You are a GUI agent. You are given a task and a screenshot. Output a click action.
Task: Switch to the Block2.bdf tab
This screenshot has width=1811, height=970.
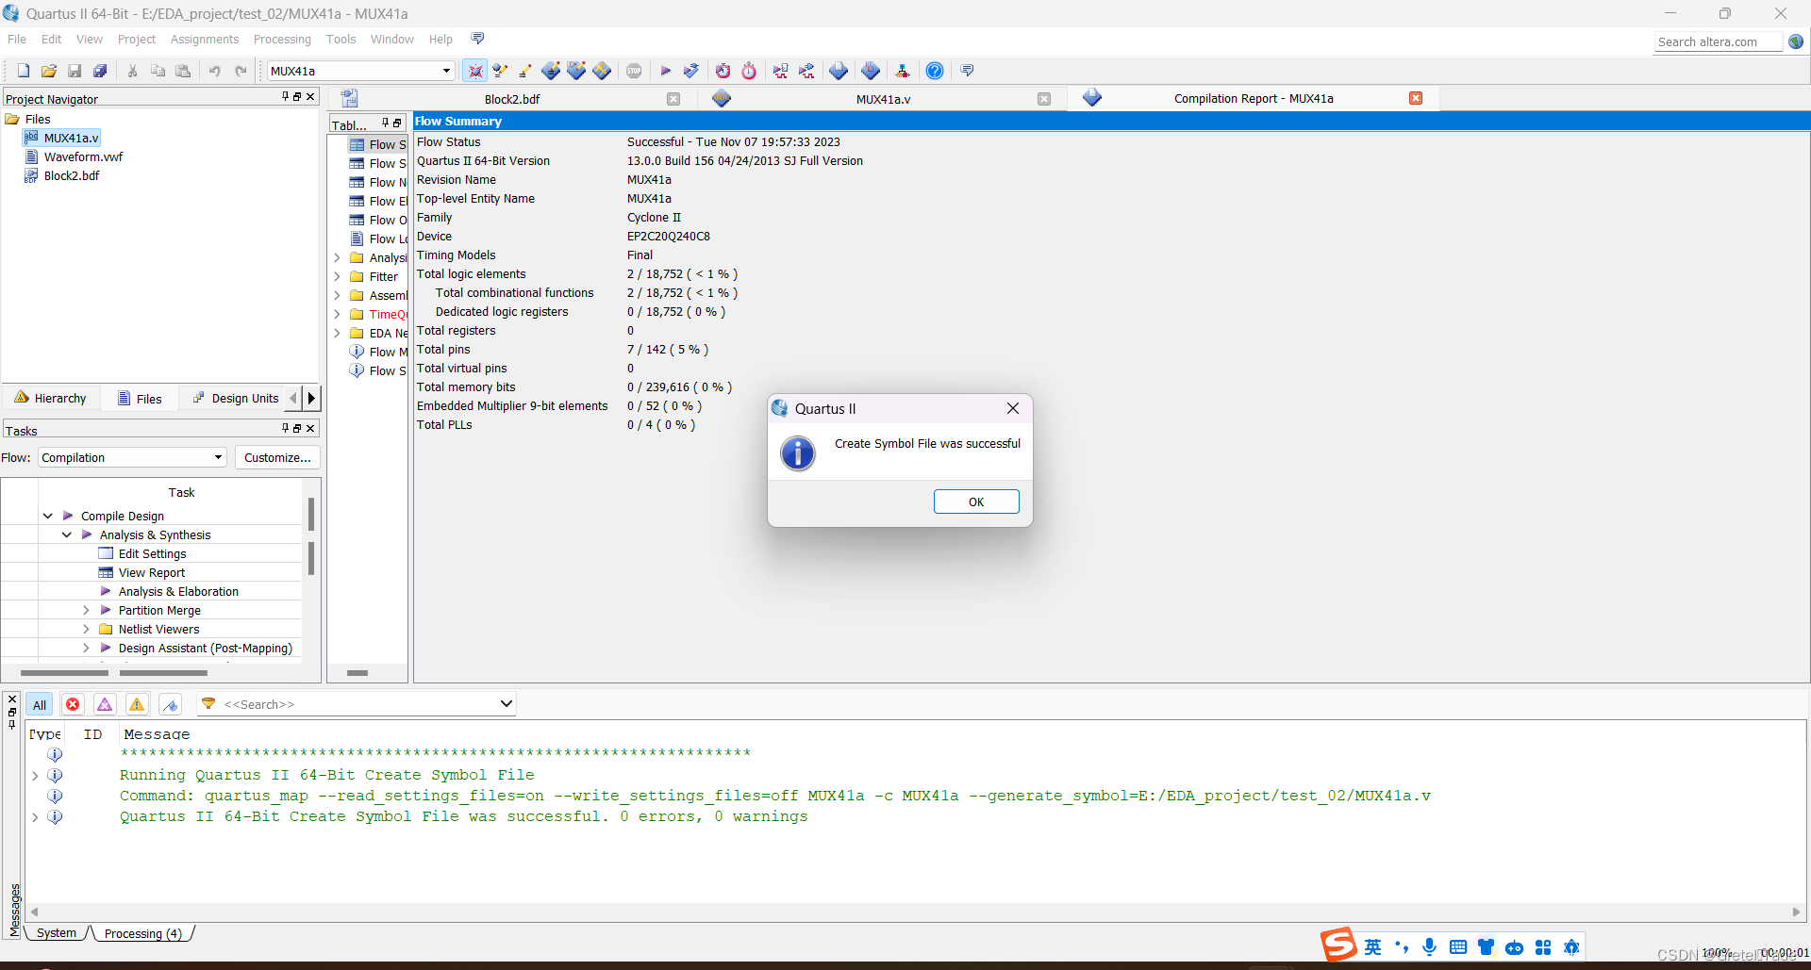[x=512, y=99]
